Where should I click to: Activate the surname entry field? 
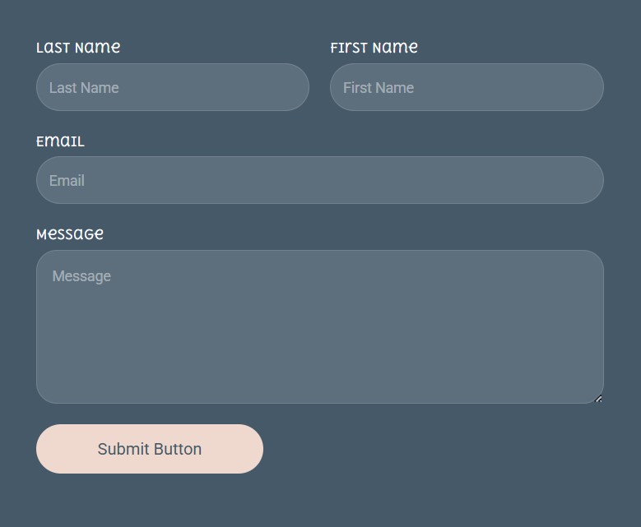coord(173,87)
